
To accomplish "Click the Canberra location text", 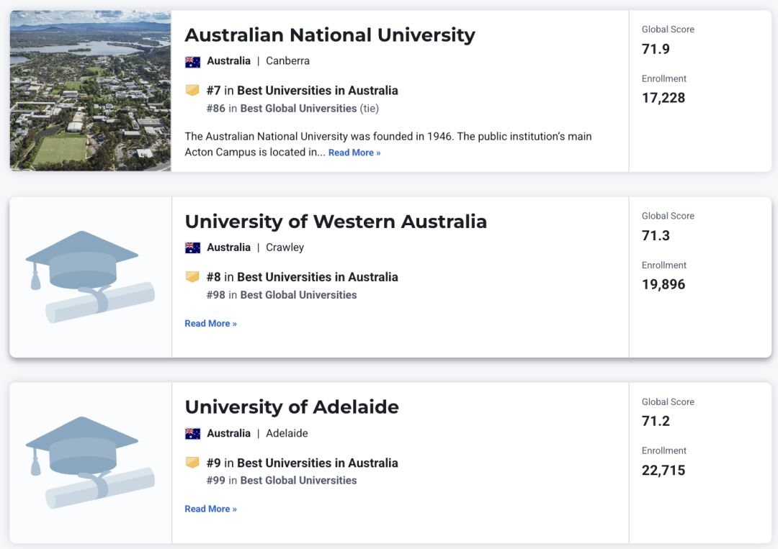I will point(287,61).
